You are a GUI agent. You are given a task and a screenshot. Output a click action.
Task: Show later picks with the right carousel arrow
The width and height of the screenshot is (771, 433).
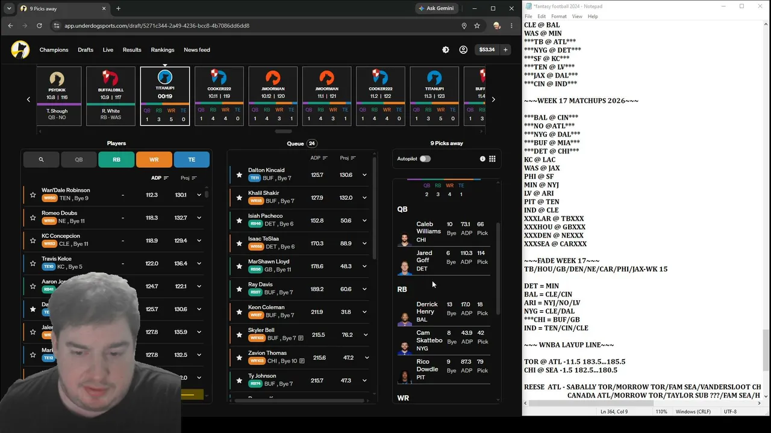pos(493,99)
